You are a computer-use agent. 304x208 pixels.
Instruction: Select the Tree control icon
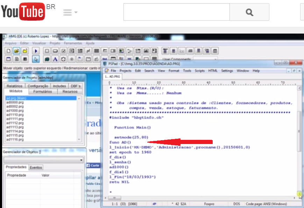[129, 51]
